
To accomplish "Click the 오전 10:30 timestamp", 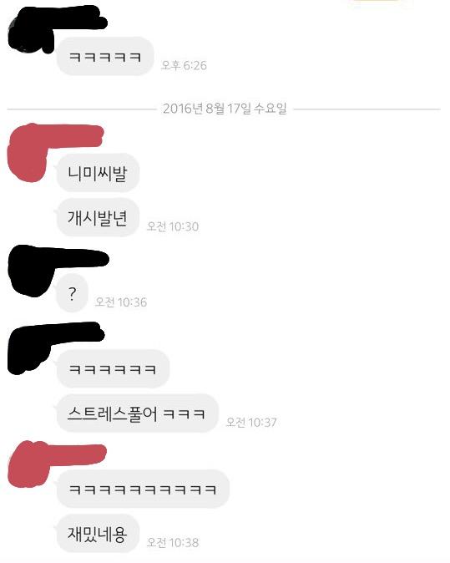I will [x=173, y=226].
